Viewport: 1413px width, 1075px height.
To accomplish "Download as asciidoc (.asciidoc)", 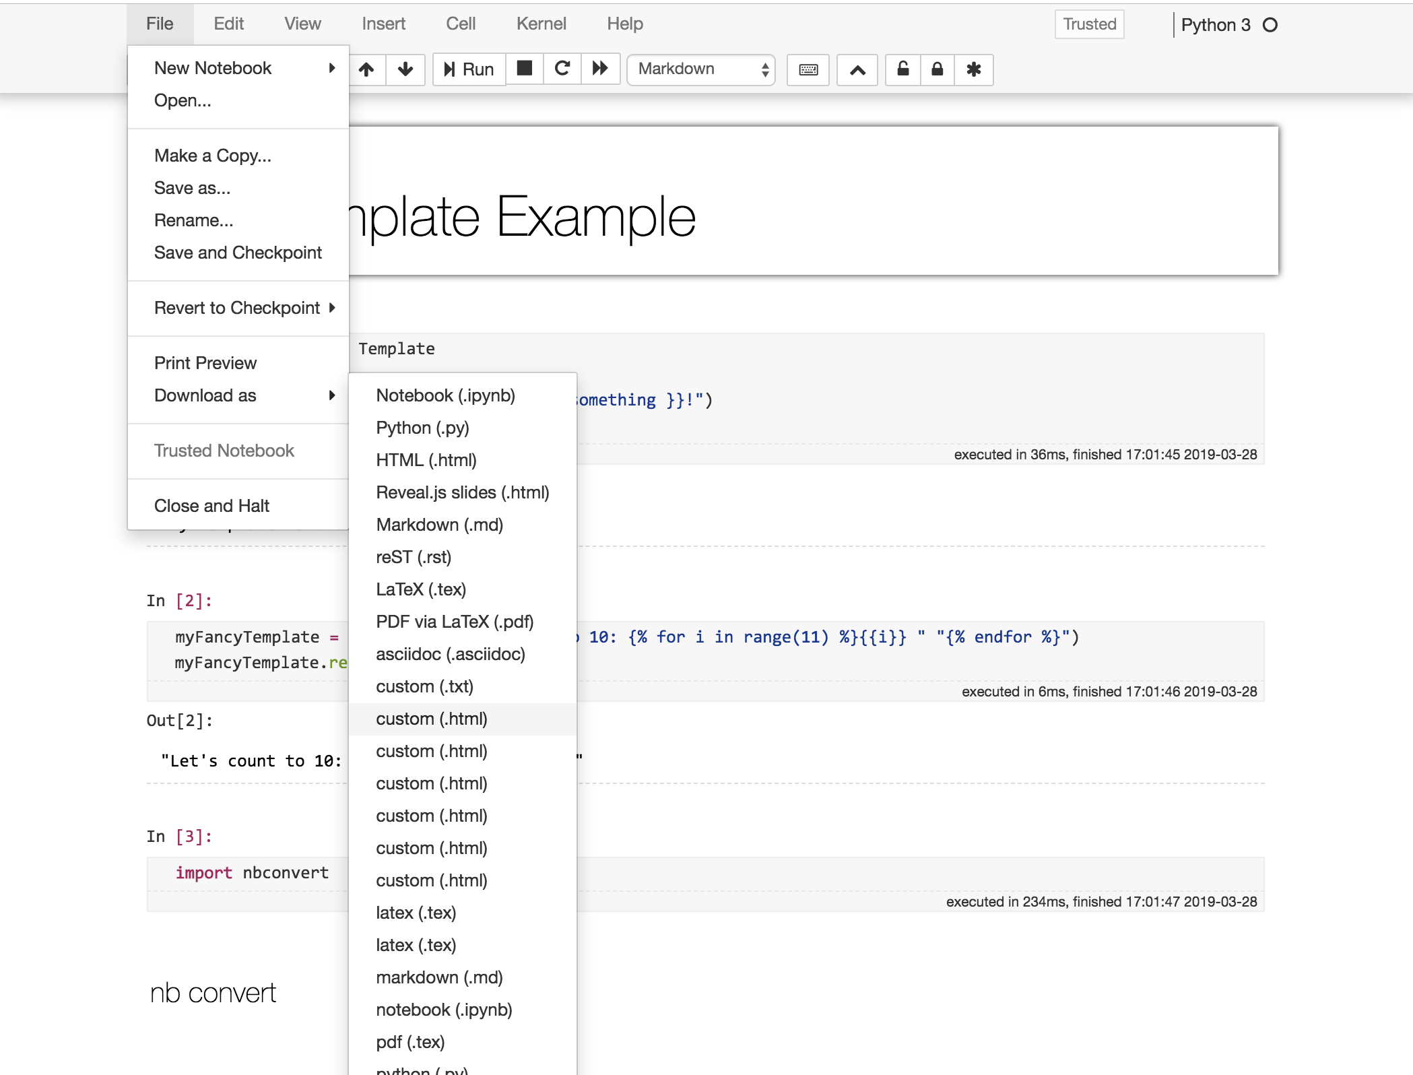I will pyautogui.click(x=463, y=654).
